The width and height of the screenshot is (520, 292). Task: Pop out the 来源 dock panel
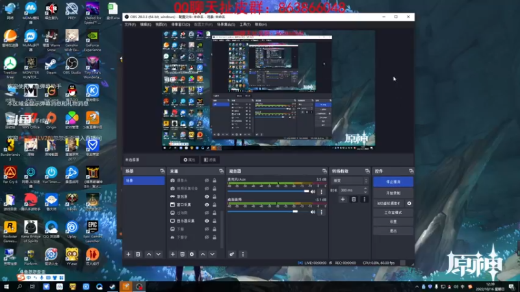click(x=221, y=171)
